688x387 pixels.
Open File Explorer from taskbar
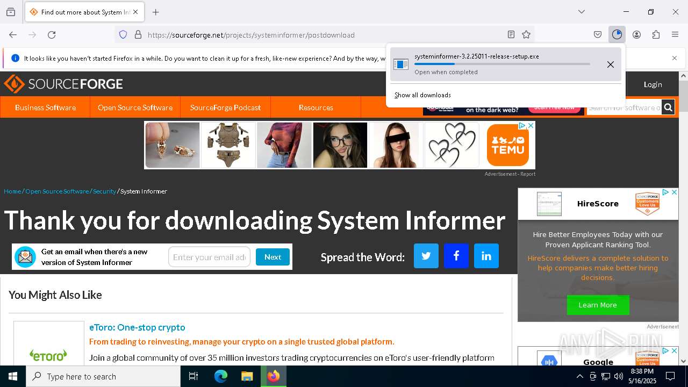(x=247, y=376)
